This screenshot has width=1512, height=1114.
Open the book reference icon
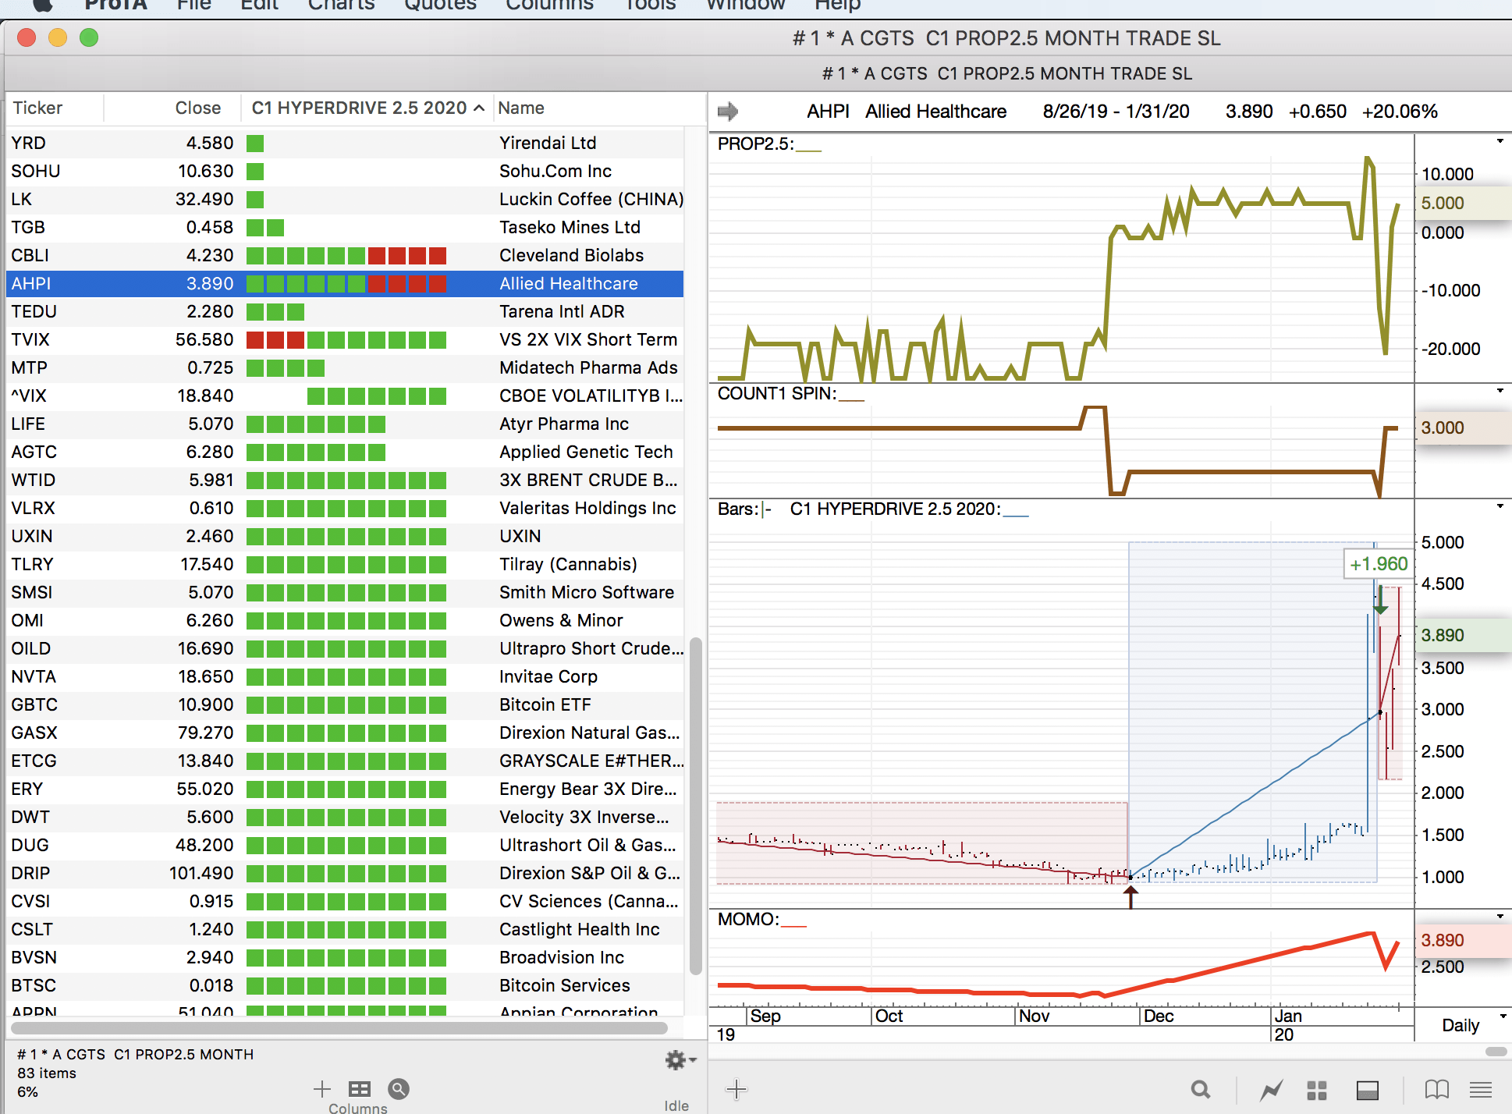click(x=1436, y=1090)
